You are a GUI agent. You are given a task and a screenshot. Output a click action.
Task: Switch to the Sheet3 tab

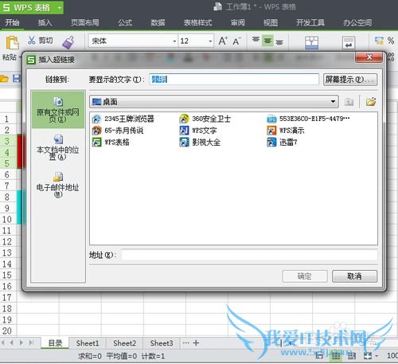point(162,343)
